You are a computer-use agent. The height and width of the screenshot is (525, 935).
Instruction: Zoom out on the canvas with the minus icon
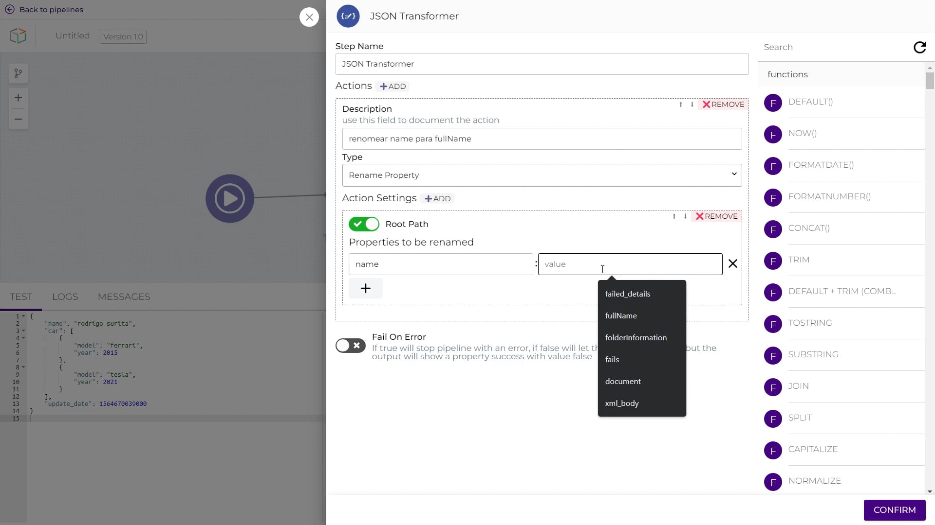click(18, 119)
